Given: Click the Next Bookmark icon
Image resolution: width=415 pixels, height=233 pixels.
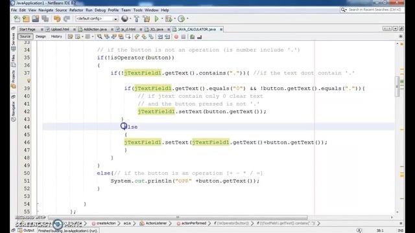Looking at the screenshot, I should (144, 37).
